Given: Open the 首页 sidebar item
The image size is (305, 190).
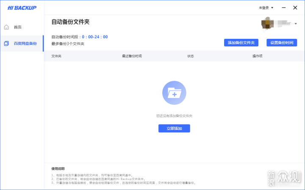Looking at the screenshot, I should click(22, 27).
